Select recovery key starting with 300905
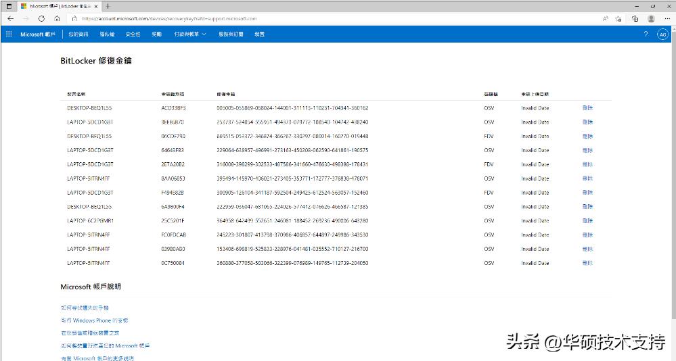Image resolution: width=676 pixels, height=361 pixels. pyautogui.click(x=292, y=193)
